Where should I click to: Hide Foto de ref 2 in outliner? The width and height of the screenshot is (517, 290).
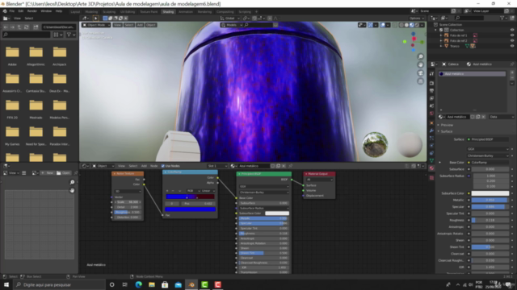pos(512,41)
